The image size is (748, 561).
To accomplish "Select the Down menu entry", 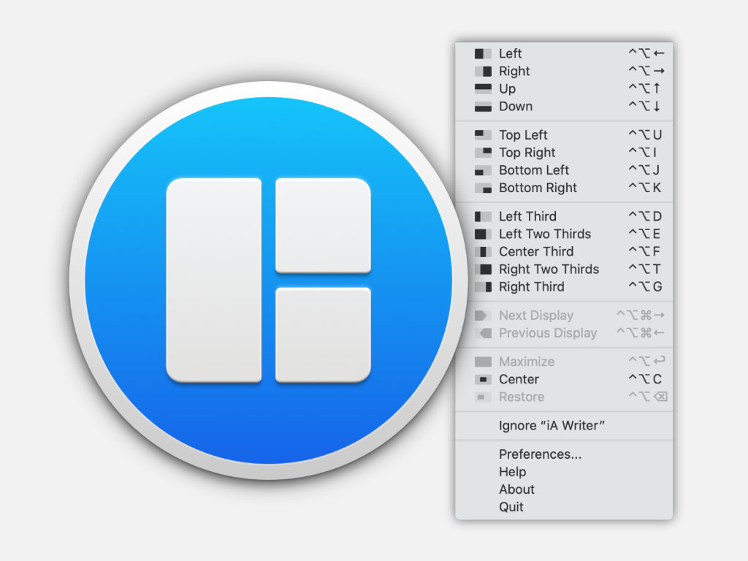I will point(564,107).
